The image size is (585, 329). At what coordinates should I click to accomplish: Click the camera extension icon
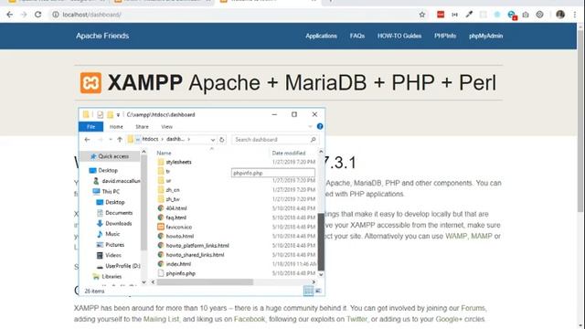pyautogui.click(x=526, y=15)
